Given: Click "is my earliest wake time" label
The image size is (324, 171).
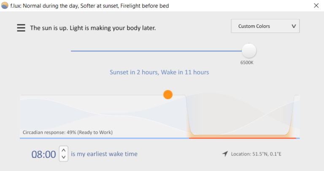Looking at the screenshot, I should [104, 154].
